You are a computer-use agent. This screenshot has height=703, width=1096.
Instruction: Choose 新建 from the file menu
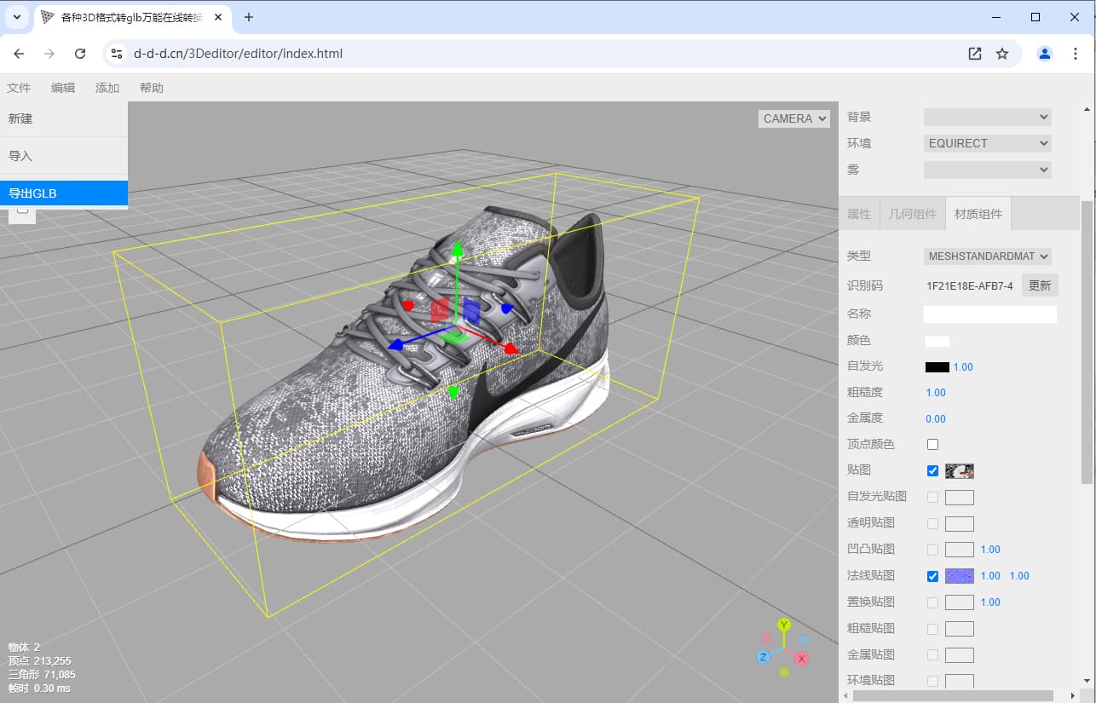[x=64, y=118]
